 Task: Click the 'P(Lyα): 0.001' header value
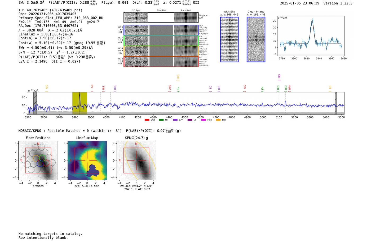click(115, 3)
